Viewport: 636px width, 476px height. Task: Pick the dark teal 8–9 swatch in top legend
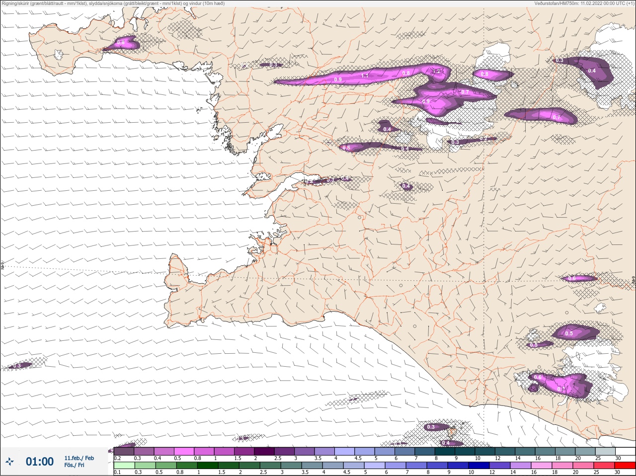(x=445, y=451)
